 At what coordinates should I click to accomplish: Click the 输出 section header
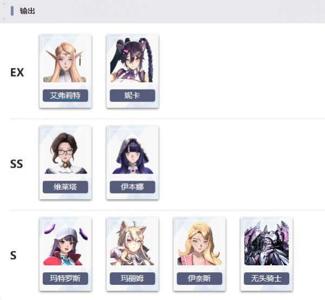pyautogui.click(x=28, y=11)
